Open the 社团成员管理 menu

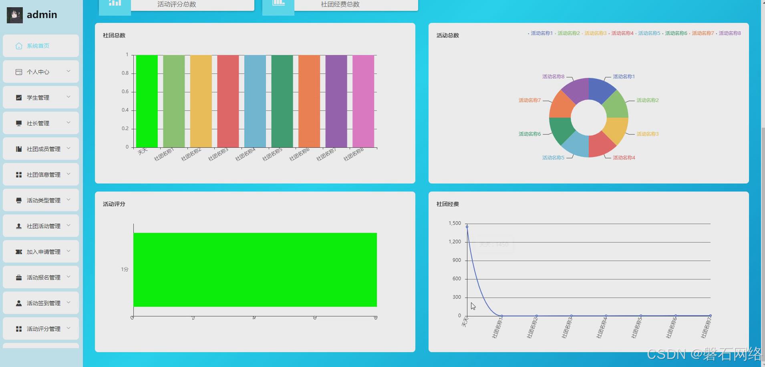tap(41, 149)
